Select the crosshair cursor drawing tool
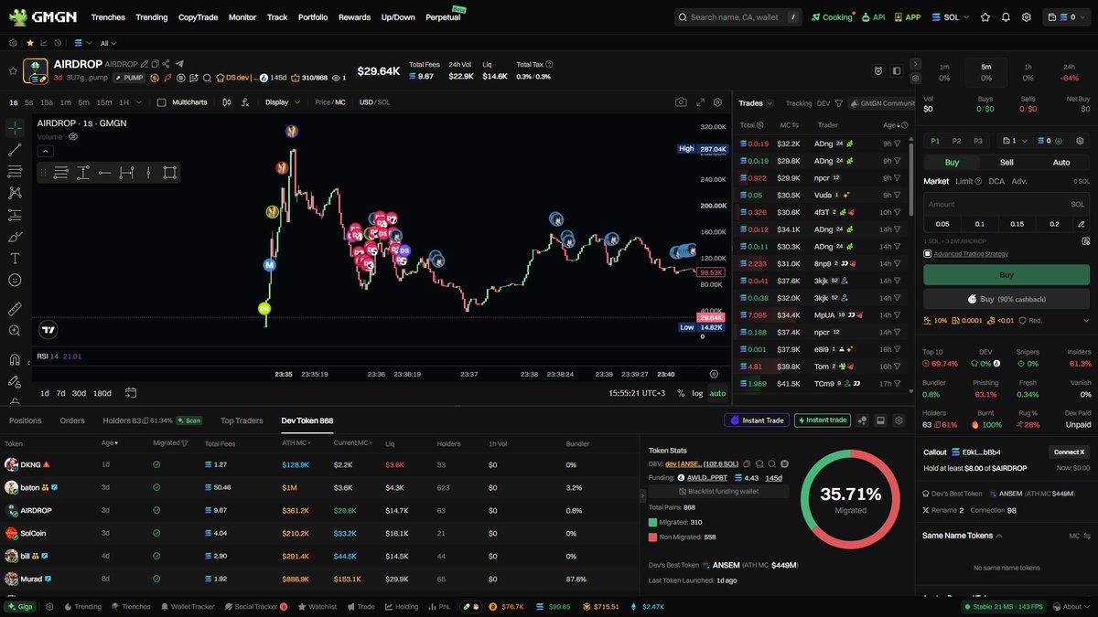 click(15, 126)
